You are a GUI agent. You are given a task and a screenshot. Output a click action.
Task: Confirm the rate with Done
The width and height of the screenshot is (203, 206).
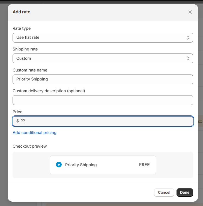(x=185, y=192)
